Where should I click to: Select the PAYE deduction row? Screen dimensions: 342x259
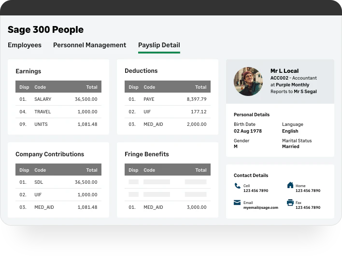point(168,99)
